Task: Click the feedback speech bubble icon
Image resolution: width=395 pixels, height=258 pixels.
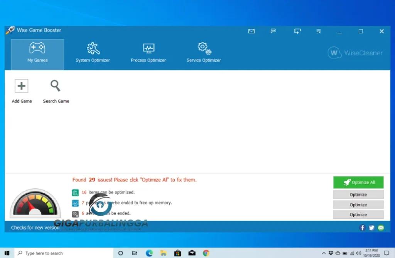Action: 273,31
